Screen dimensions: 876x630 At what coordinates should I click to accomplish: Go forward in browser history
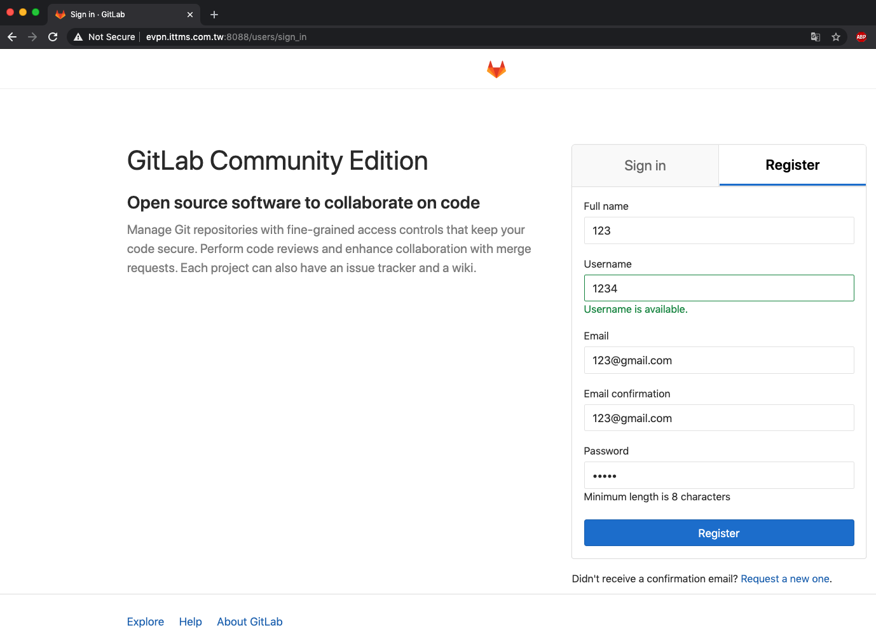coord(32,37)
